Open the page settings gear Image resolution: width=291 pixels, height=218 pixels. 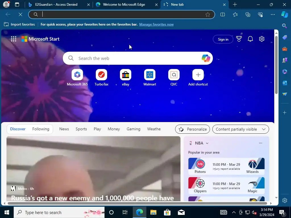(x=262, y=39)
